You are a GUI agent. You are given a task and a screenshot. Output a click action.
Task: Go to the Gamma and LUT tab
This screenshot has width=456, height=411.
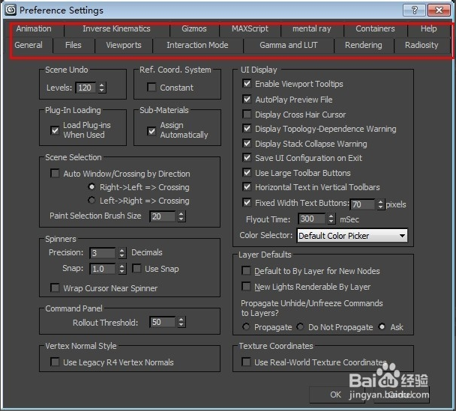(289, 45)
